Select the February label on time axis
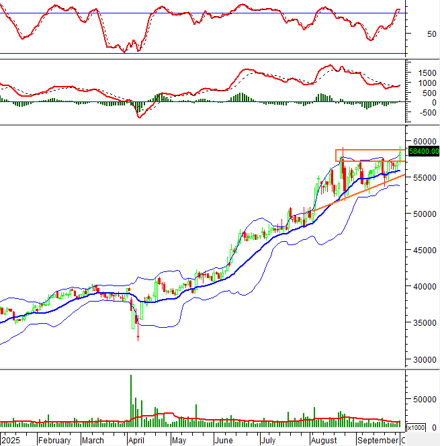The height and width of the screenshot is (446, 440). (x=54, y=441)
